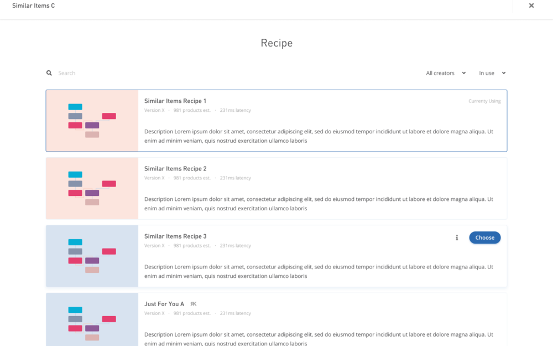
Task: Click the badge icon beside Just For You A
Action: pos(193,304)
